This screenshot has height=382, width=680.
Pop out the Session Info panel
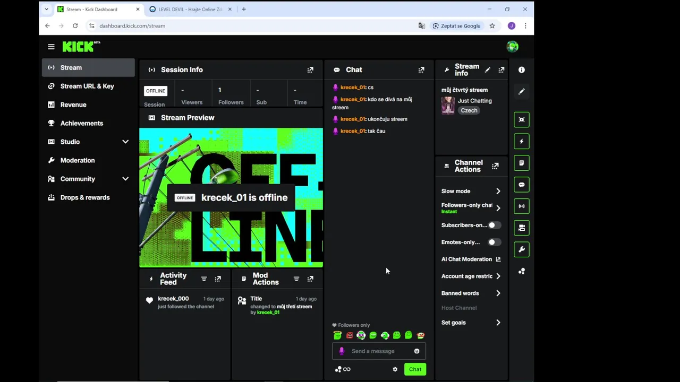click(x=310, y=70)
